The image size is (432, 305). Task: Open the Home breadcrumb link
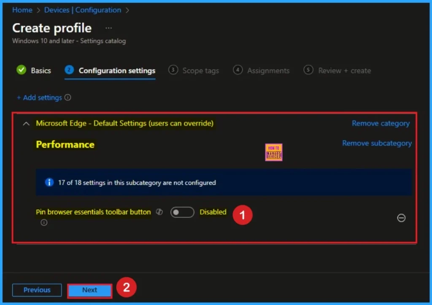[x=22, y=10]
